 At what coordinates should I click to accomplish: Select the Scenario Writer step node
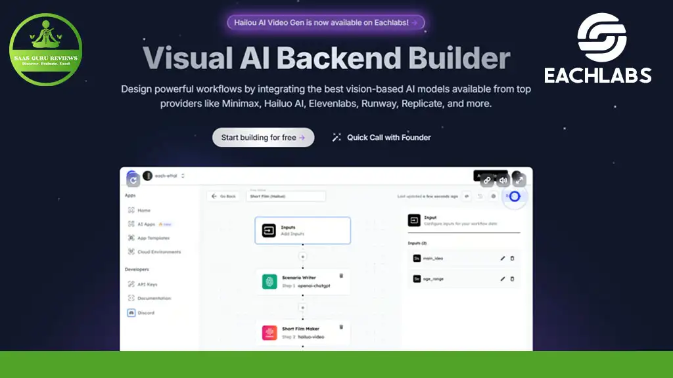click(302, 282)
